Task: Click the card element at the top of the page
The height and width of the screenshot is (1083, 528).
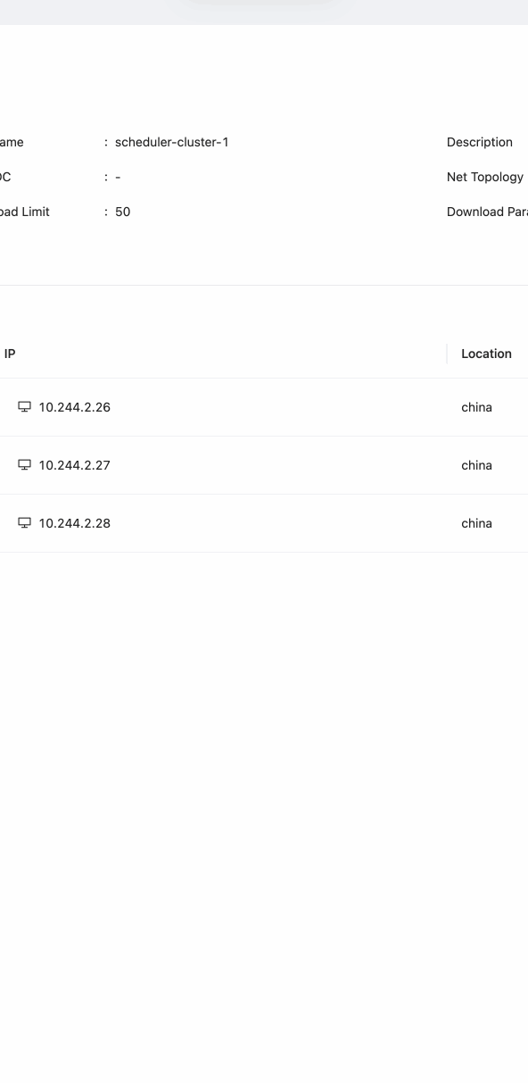Action: tap(263, 7)
